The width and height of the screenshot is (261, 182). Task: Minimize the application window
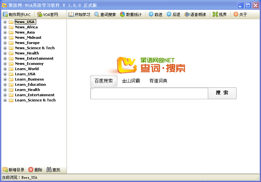point(240,5)
